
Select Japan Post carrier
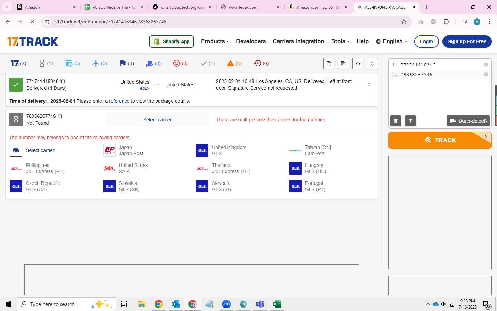124,150
